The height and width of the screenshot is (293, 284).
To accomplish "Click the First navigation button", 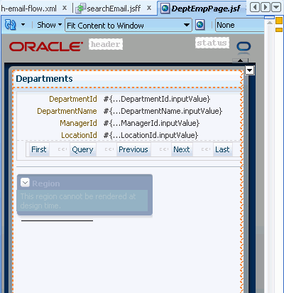I will click(39, 149).
